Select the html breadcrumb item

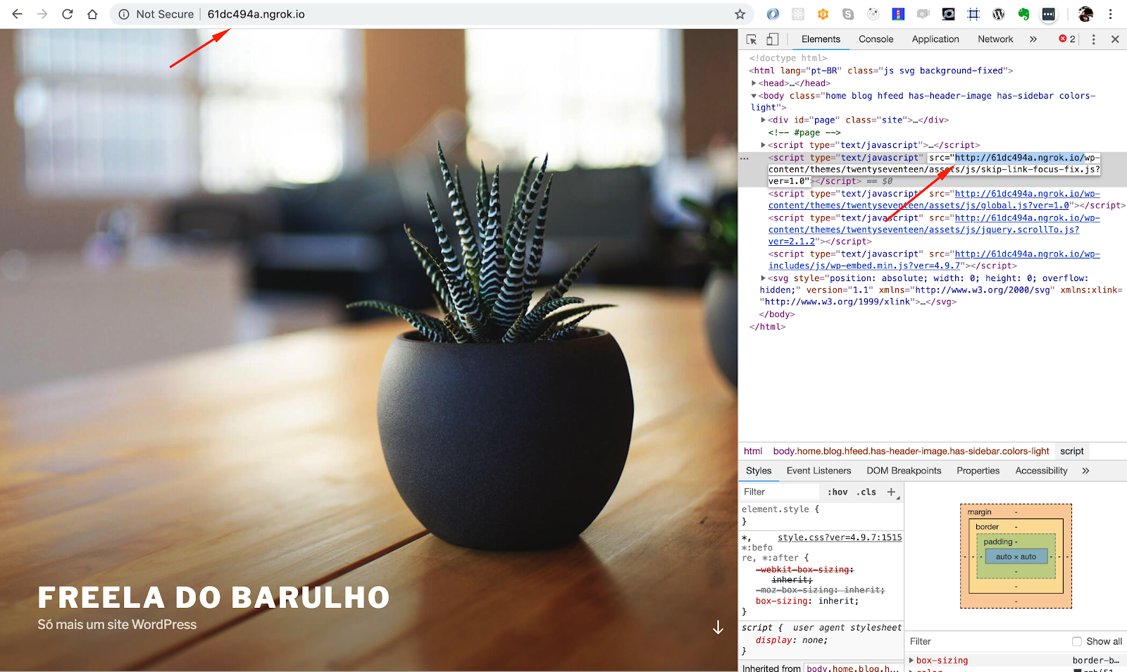pyautogui.click(x=753, y=451)
